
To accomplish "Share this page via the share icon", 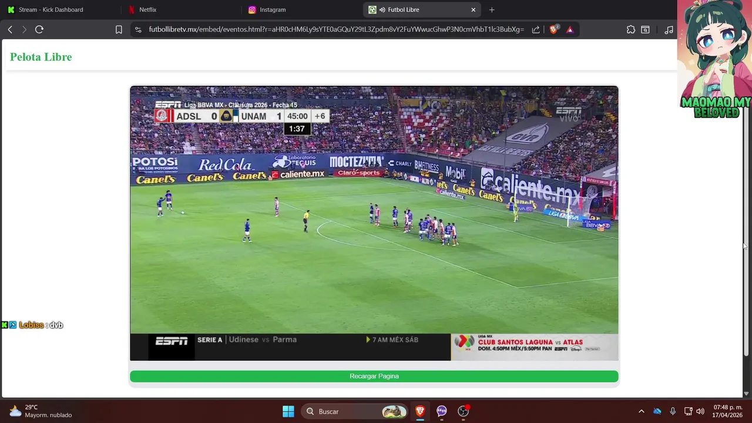I will [x=536, y=29].
